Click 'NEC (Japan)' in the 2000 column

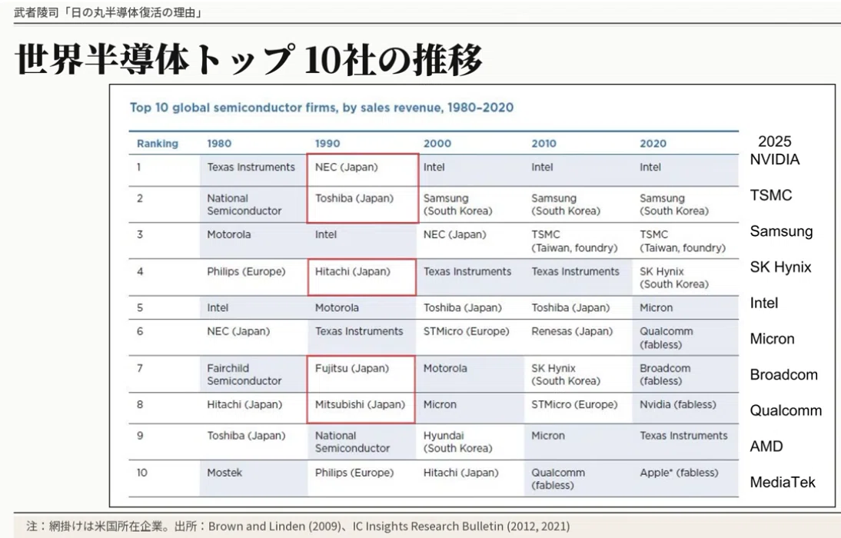click(x=455, y=234)
